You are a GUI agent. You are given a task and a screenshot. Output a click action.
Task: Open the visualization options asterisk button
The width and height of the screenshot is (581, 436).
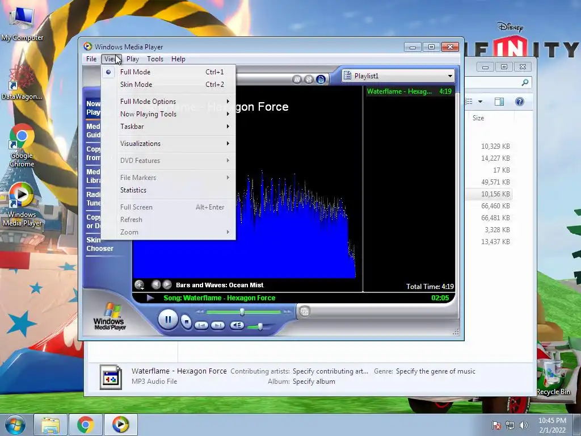[139, 285]
